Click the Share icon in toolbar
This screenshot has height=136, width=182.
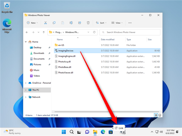(80, 23)
